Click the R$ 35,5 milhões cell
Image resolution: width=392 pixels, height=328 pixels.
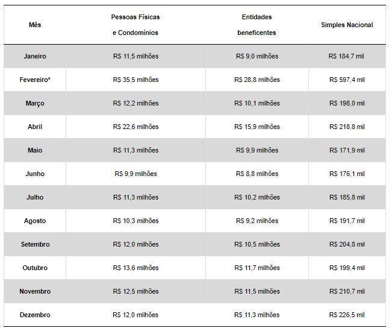135,80
